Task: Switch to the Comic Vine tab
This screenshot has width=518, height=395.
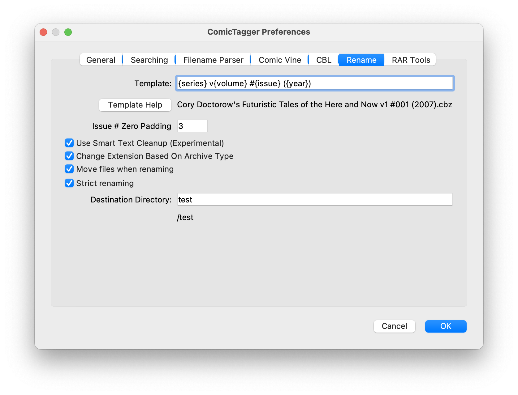Action: 279,60
